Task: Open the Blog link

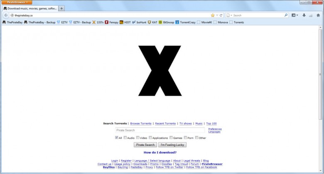Action: point(206,161)
